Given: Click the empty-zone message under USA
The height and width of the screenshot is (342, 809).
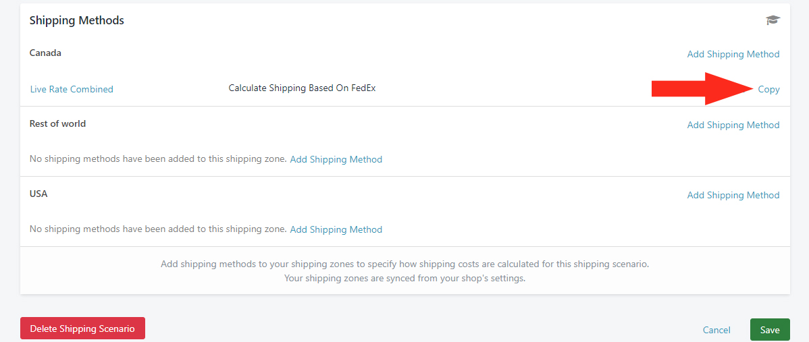Looking at the screenshot, I should coord(158,229).
